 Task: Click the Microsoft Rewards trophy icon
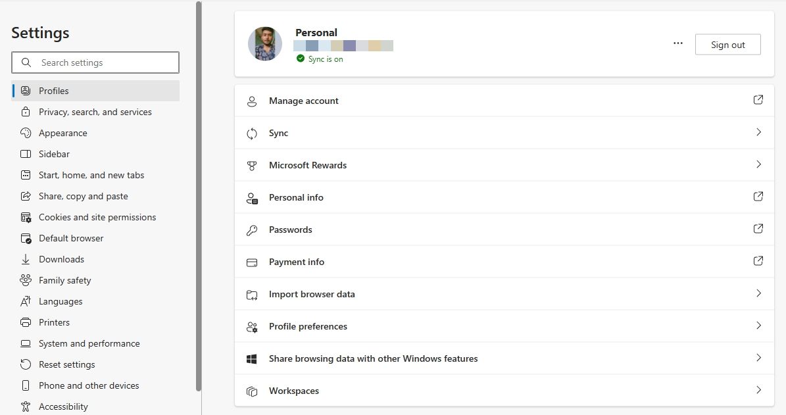[252, 166]
